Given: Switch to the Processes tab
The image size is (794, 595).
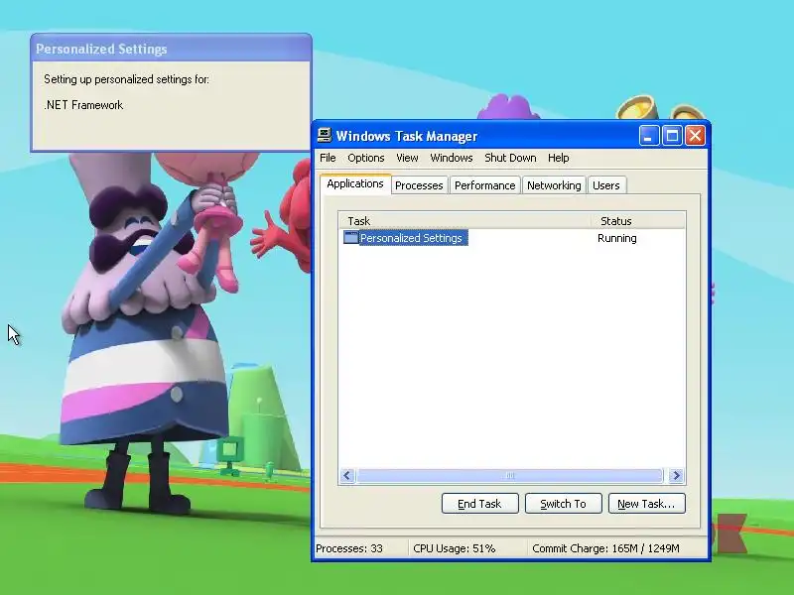Looking at the screenshot, I should (419, 185).
